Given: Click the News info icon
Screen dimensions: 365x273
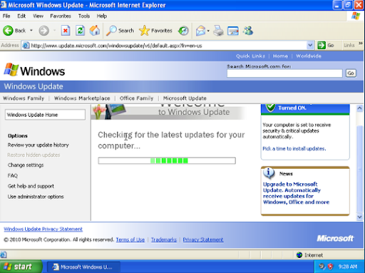Looking at the screenshot, I should (269, 173).
